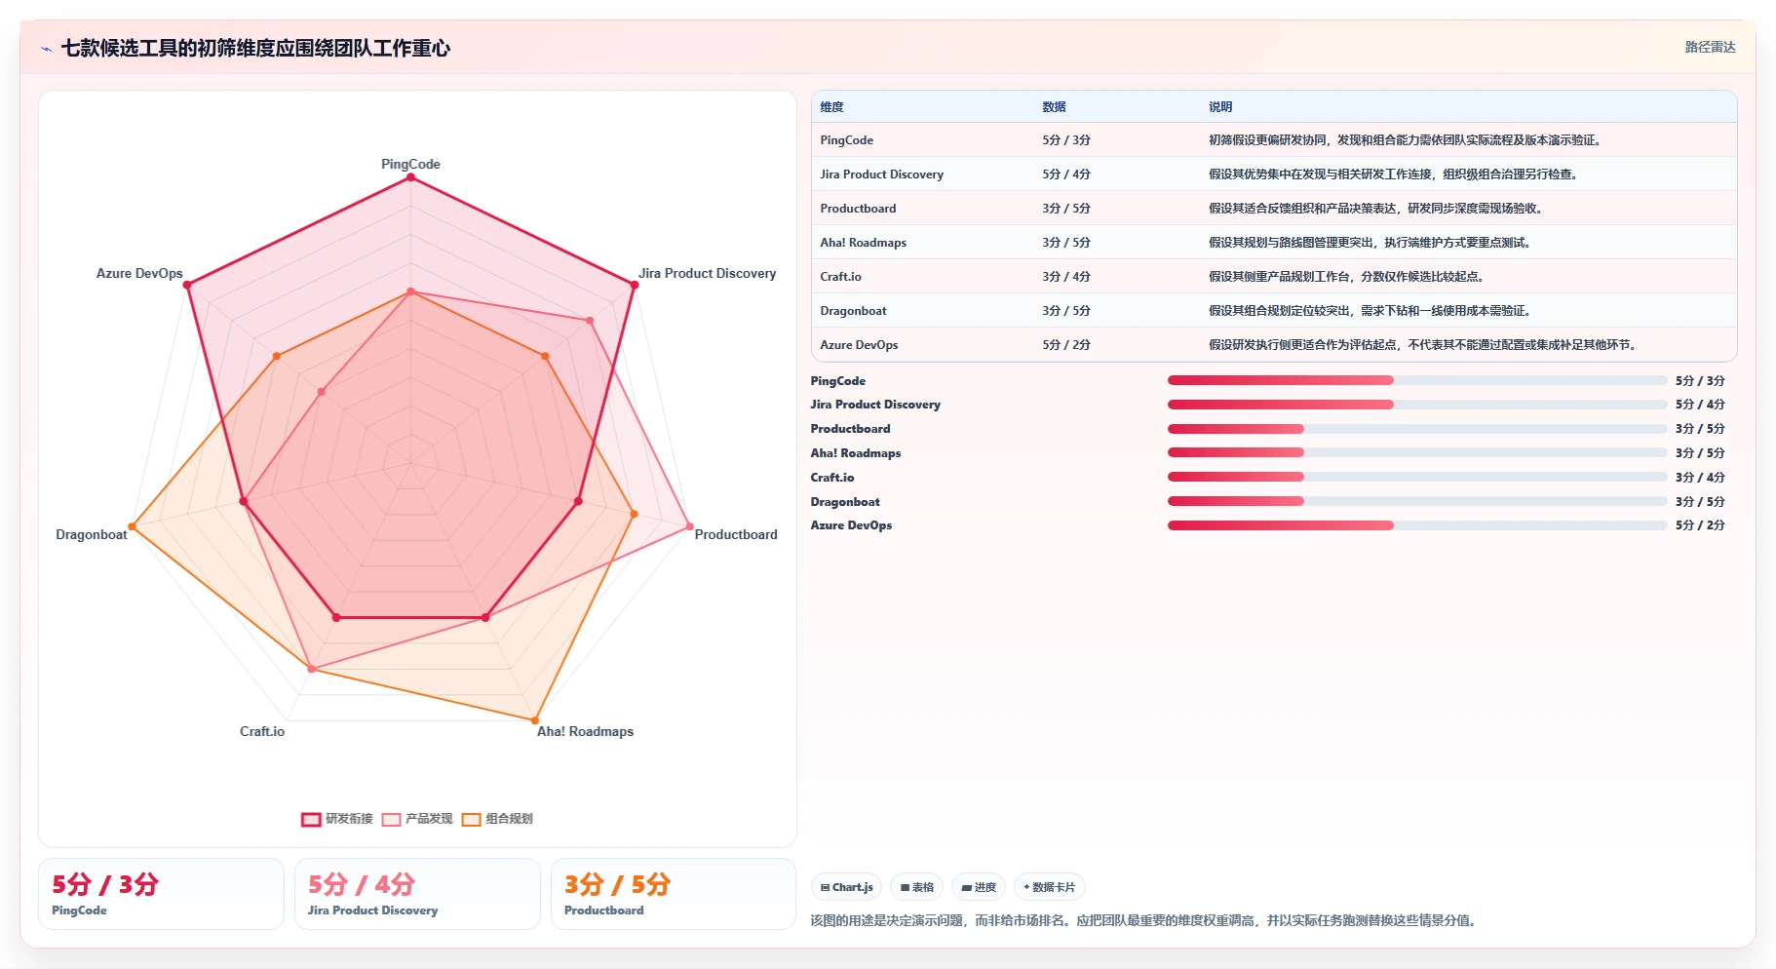
Task: Click the small blue icon before the page title
Action: click(46, 49)
